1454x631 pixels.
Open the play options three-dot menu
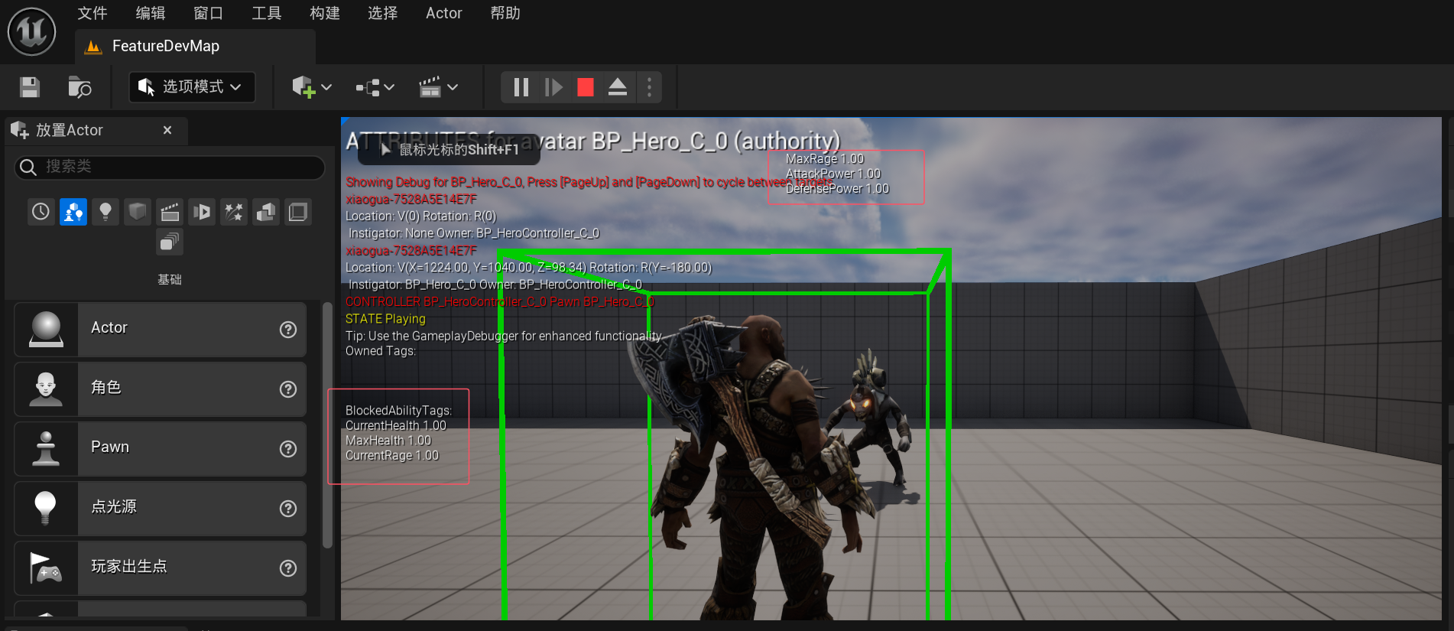(650, 87)
